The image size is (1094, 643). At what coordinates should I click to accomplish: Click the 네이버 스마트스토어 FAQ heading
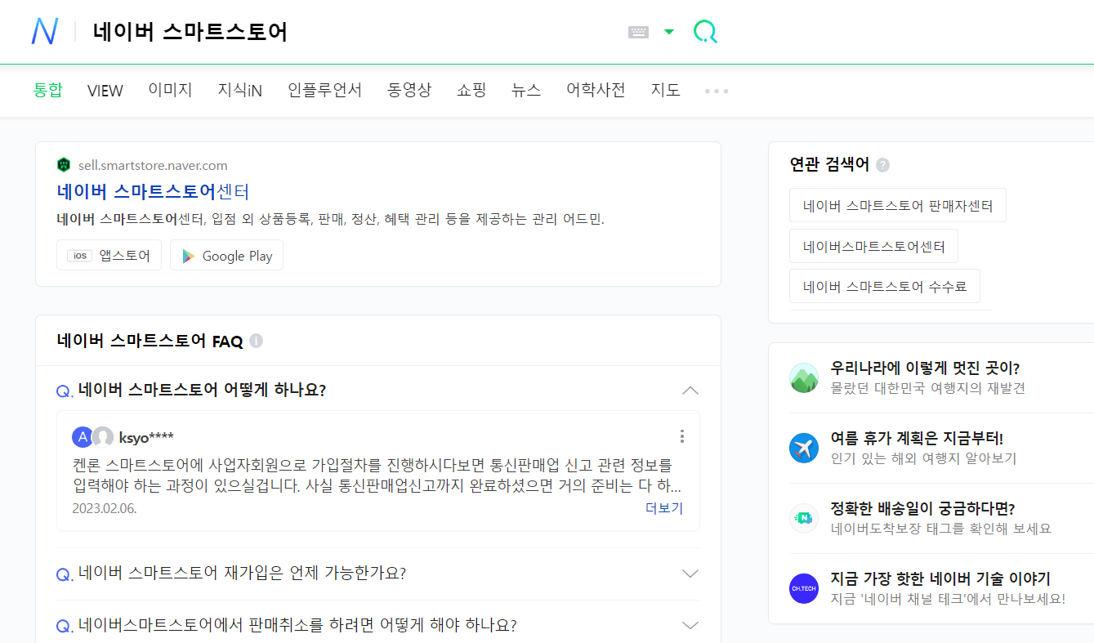coord(150,341)
